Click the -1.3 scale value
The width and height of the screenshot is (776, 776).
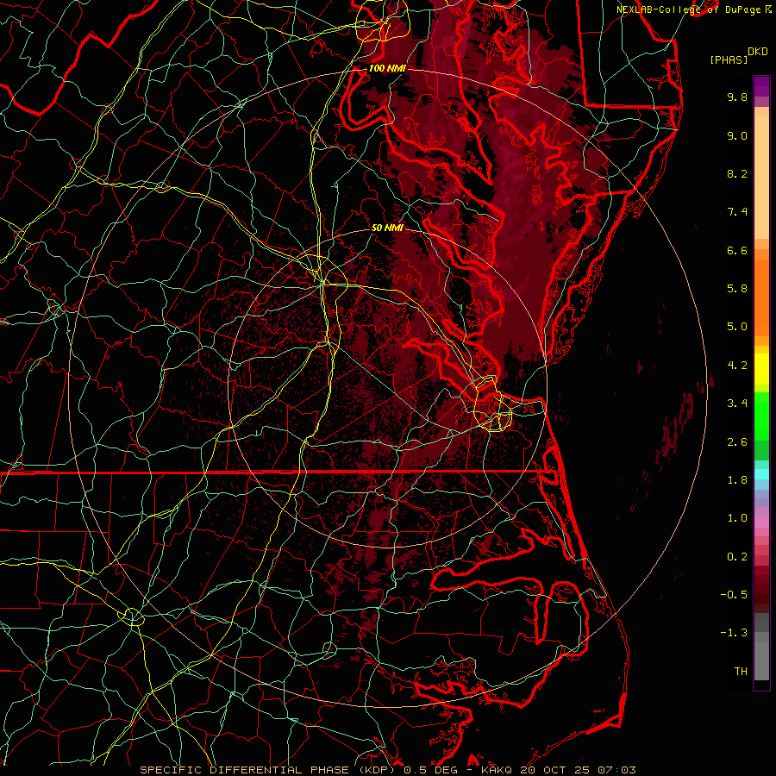[734, 633]
